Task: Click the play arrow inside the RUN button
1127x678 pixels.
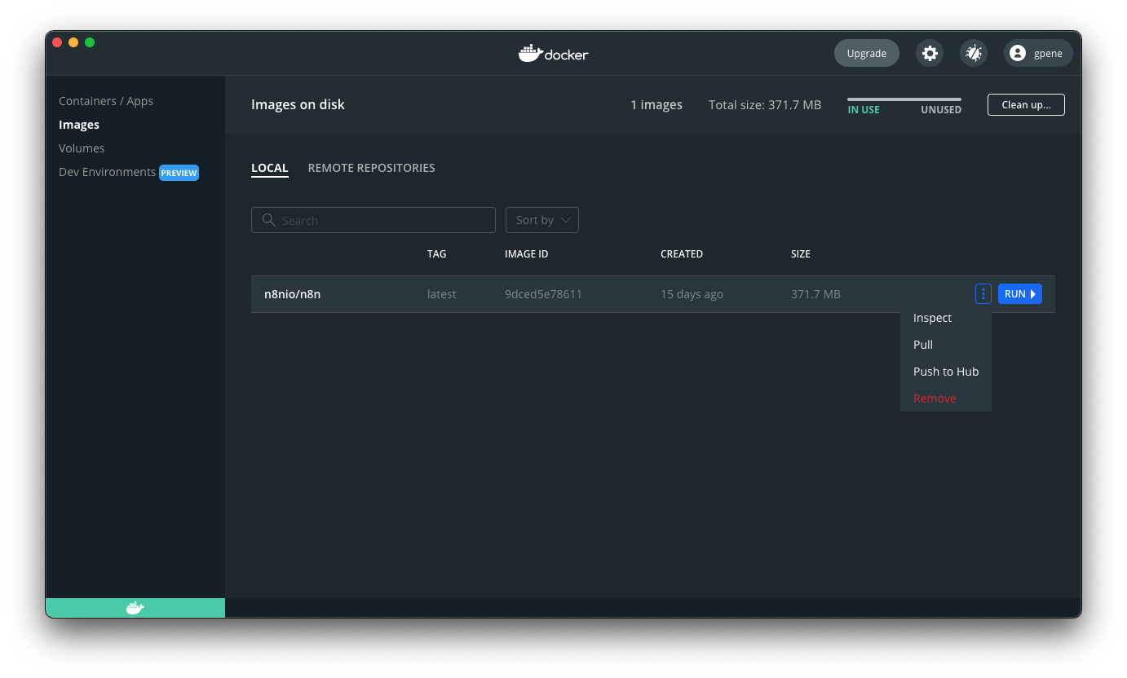Action: (1032, 293)
